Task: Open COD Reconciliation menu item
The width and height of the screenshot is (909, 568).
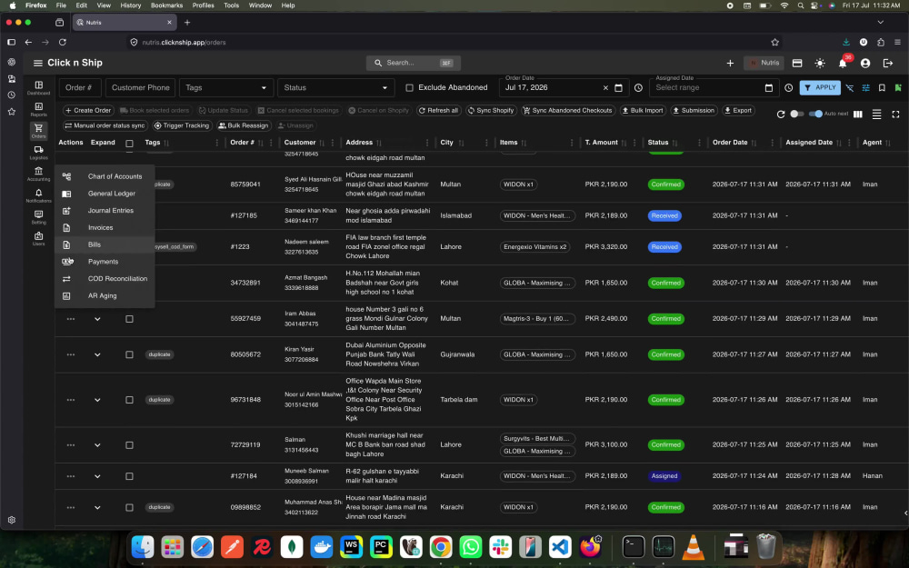Action: [x=105, y=279]
